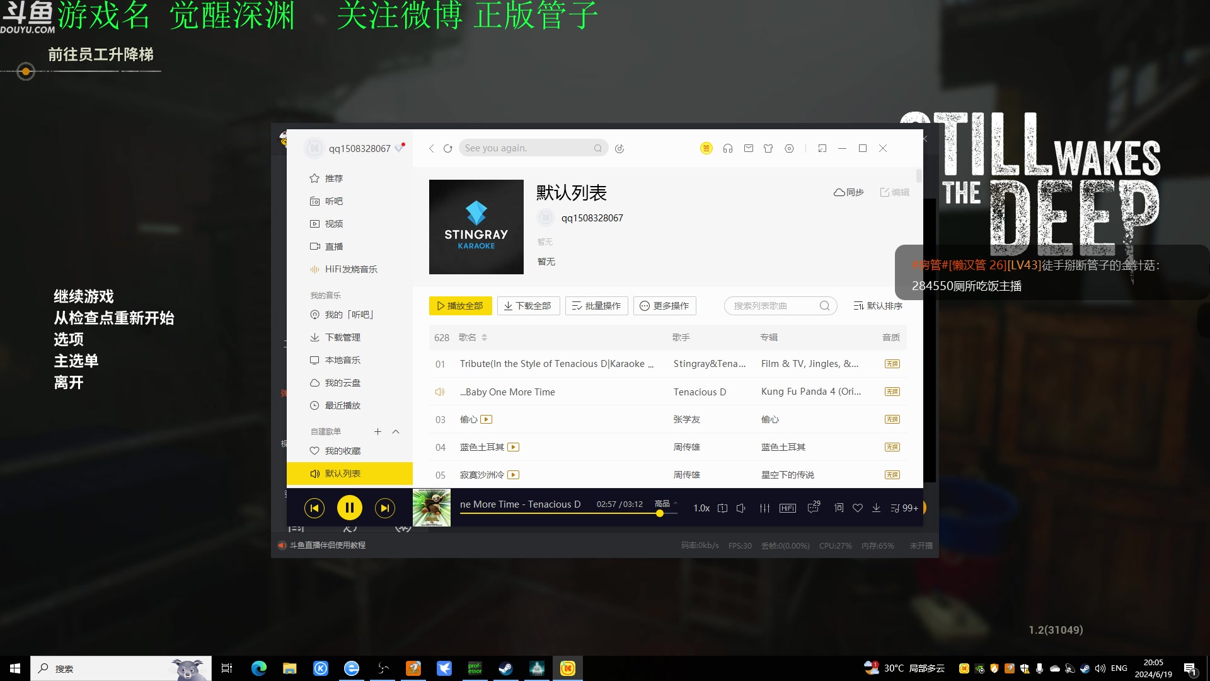This screenshot has height=681, width=1210.
Task: Toggle the microphone in system tray
Action: pyautogui.click(x=1039, y=668)
